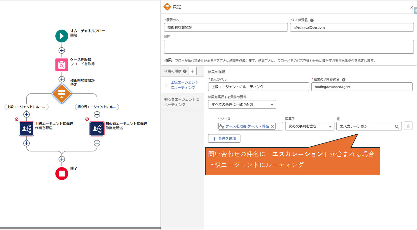The image size is (417, 230).
Task: Select the 上級エージェントに転送 route work icon
Action: coord(26,129)
